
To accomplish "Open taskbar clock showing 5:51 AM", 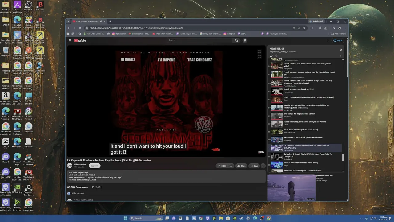I will [383, 218].
